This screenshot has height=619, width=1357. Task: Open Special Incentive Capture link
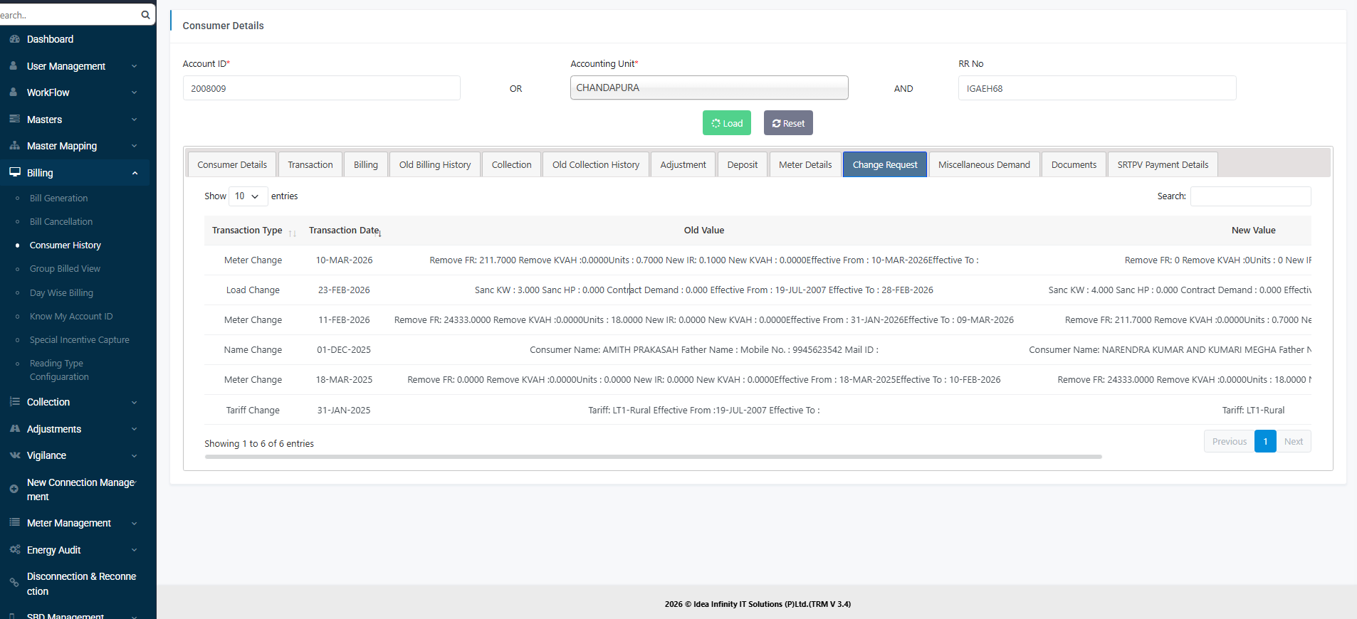(80, 339)
